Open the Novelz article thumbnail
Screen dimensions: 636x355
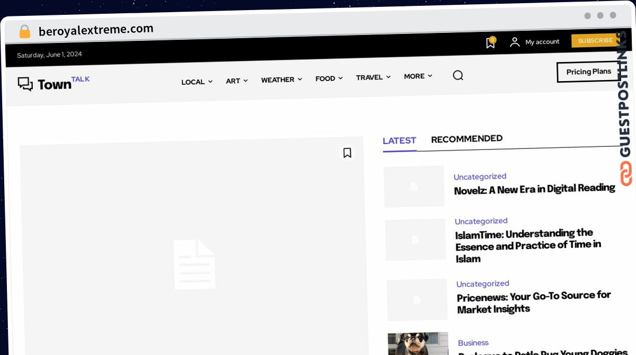click(x=414, y=187)
